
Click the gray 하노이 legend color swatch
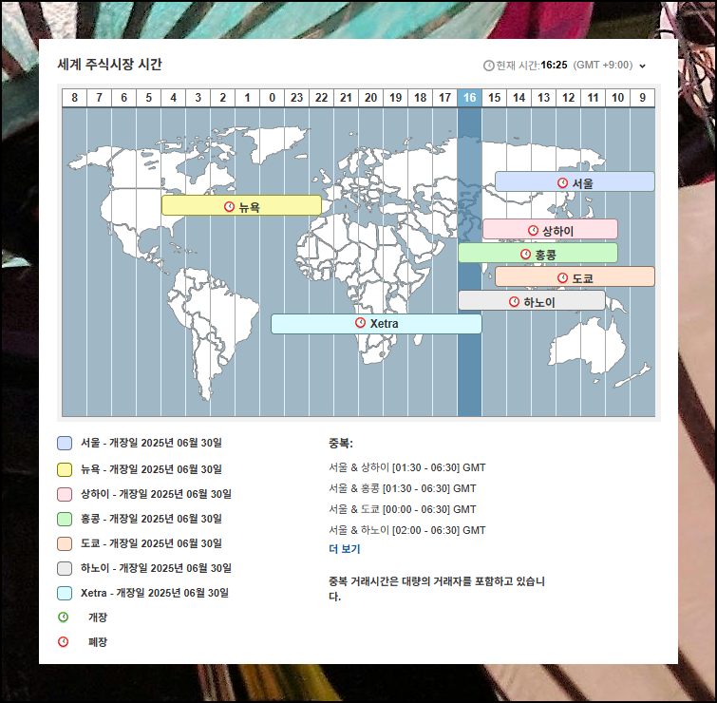(x=65, y=568)
